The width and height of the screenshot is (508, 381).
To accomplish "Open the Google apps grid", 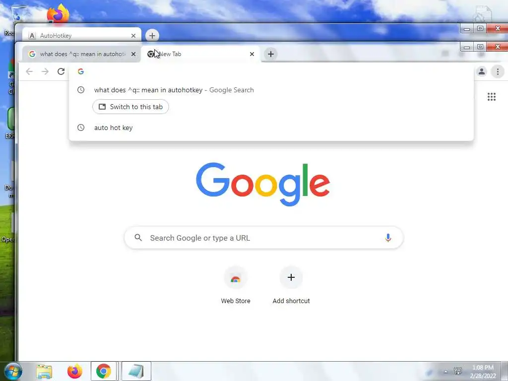I will click(492, 97).
